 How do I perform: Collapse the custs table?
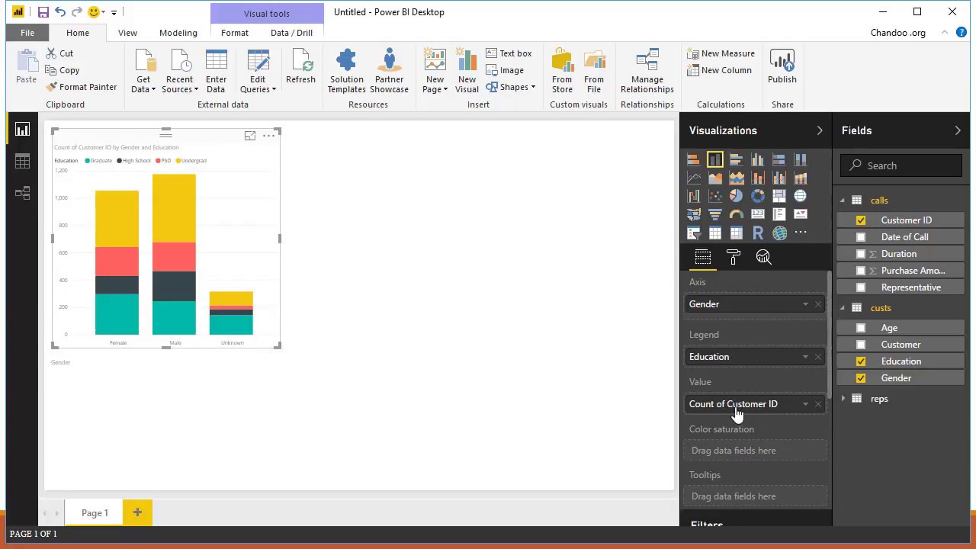click(843, 308)
